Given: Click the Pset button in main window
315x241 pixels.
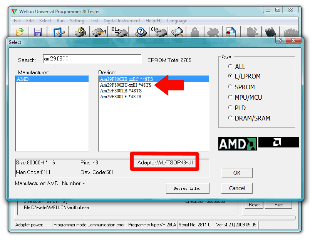Looking at the screenshot, I should point(279,205).
